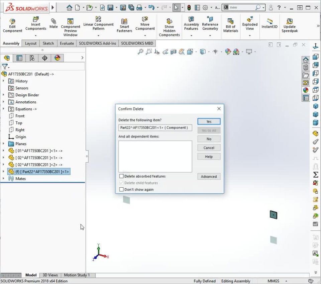Click Show Hidden Components
Image resolution: width=321 pixels, height=284 pixels.
(x=169, y=27)
